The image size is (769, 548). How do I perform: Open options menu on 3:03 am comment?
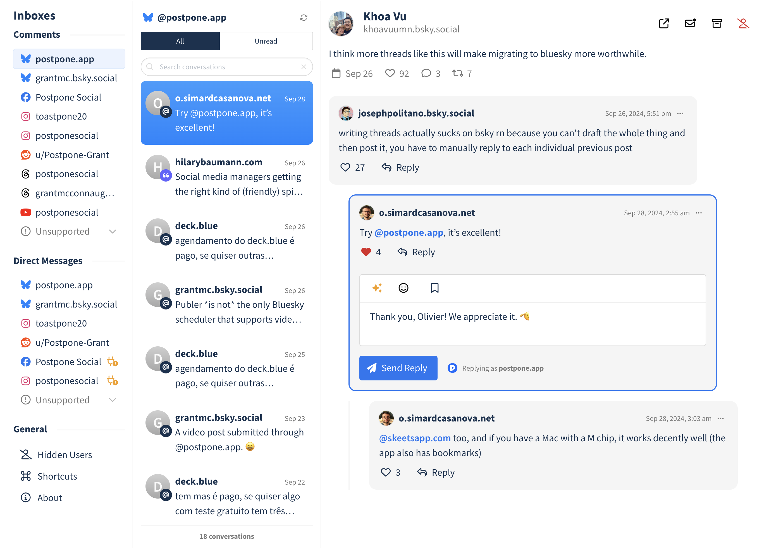720,418
